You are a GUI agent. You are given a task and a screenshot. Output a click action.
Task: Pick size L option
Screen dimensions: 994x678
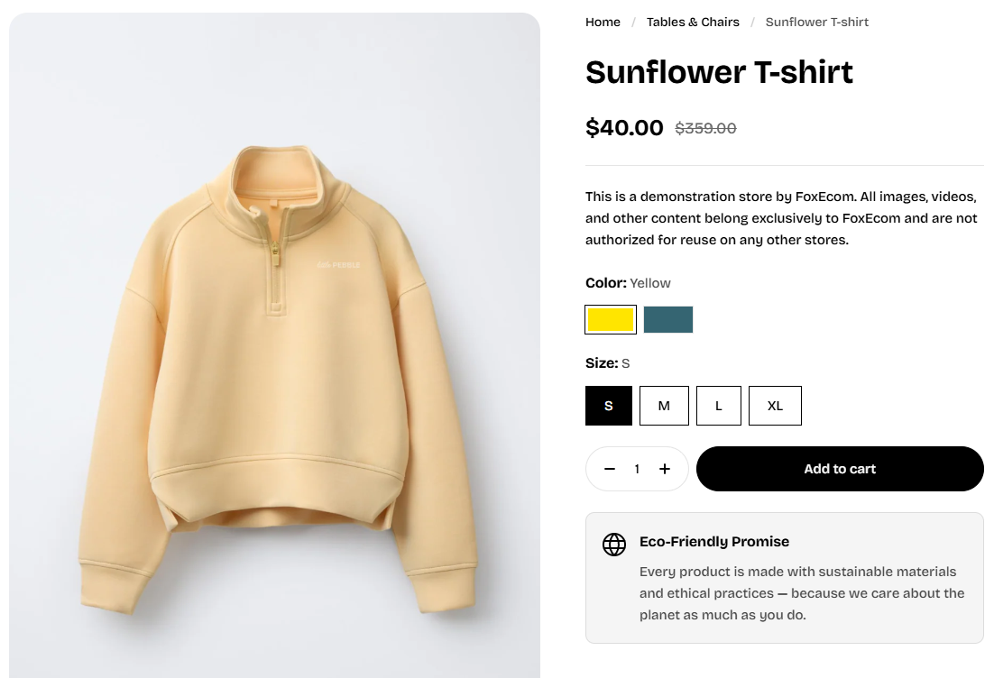[x=719, y=406]
